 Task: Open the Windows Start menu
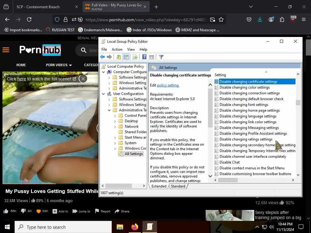7,227
